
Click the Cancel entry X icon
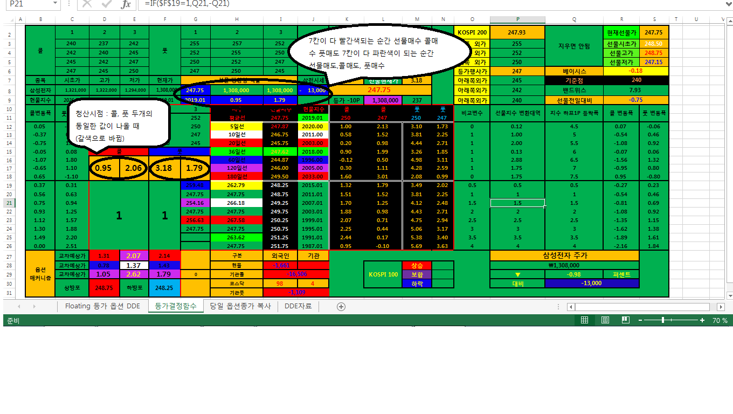point(87,4)
